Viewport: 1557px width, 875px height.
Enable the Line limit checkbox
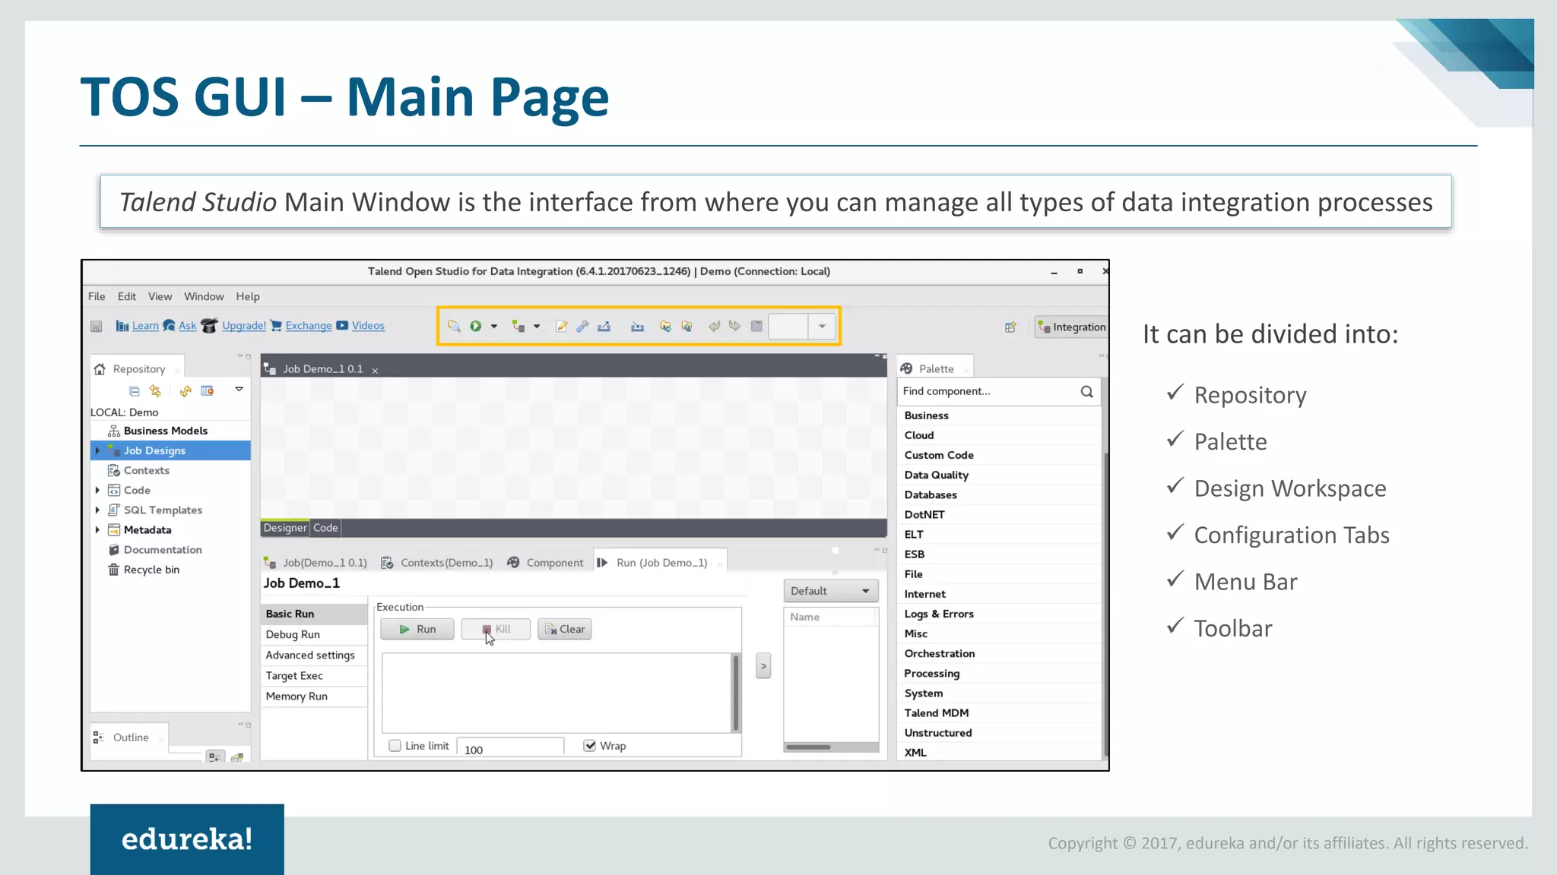(395, 745)
